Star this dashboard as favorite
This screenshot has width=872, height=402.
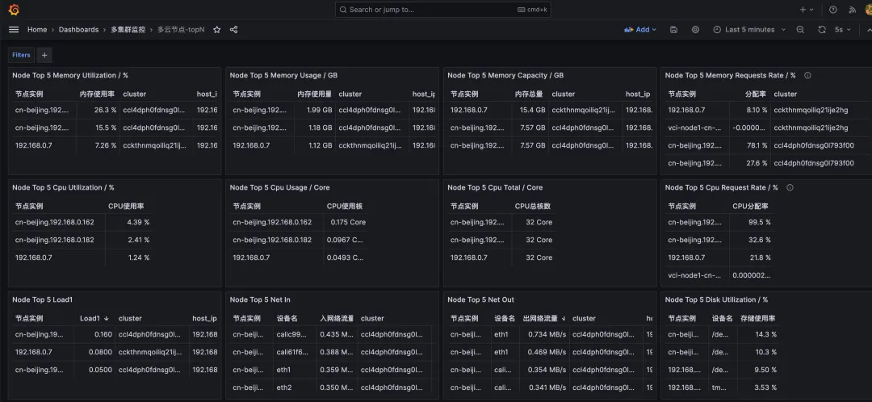tap(216, 30)
